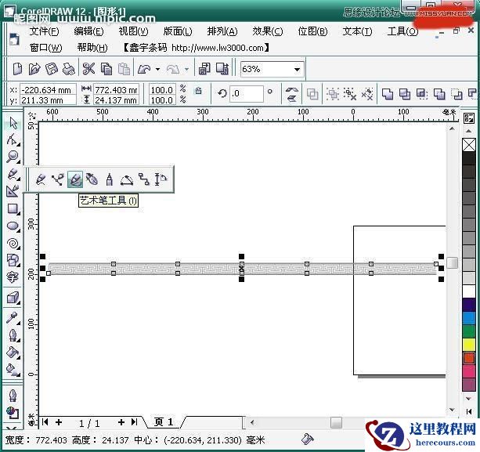The width and height of the screenshot is (480, 452).
Task: Switch to the 页 1 page tab
Action: pyautogui.click(x=164, y=422)
